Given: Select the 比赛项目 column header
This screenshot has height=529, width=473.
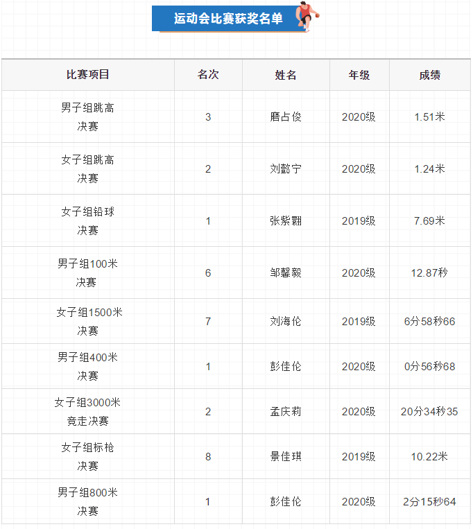Looking at the screenshot, I should (x=87, y=75).
